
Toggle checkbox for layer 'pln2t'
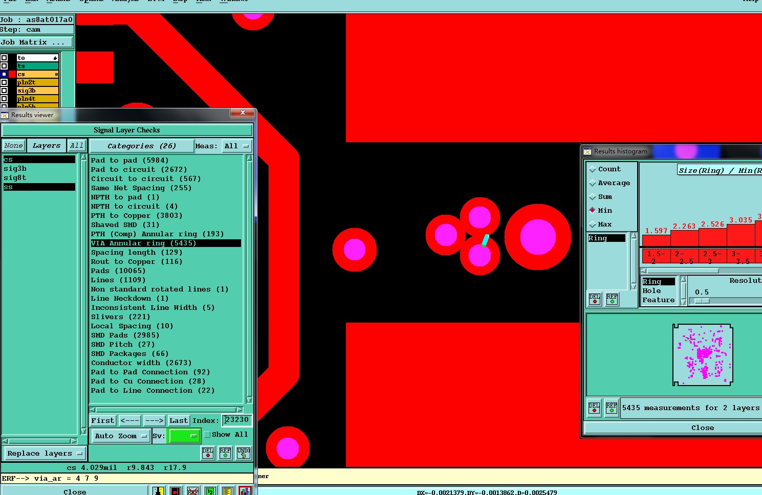4,82
